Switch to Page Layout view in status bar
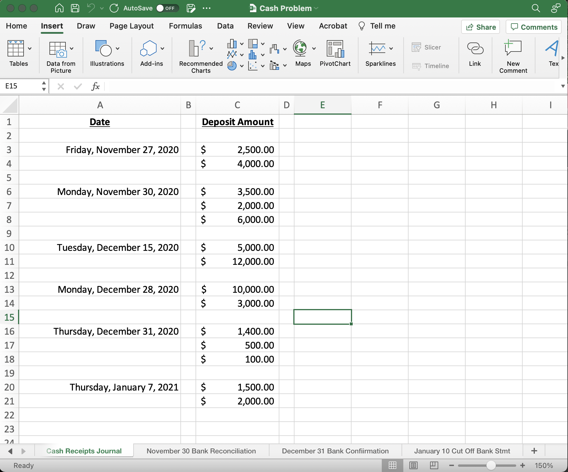Viewport: 568px width, 472px height. pyautogui.click(x=413, y=465)
